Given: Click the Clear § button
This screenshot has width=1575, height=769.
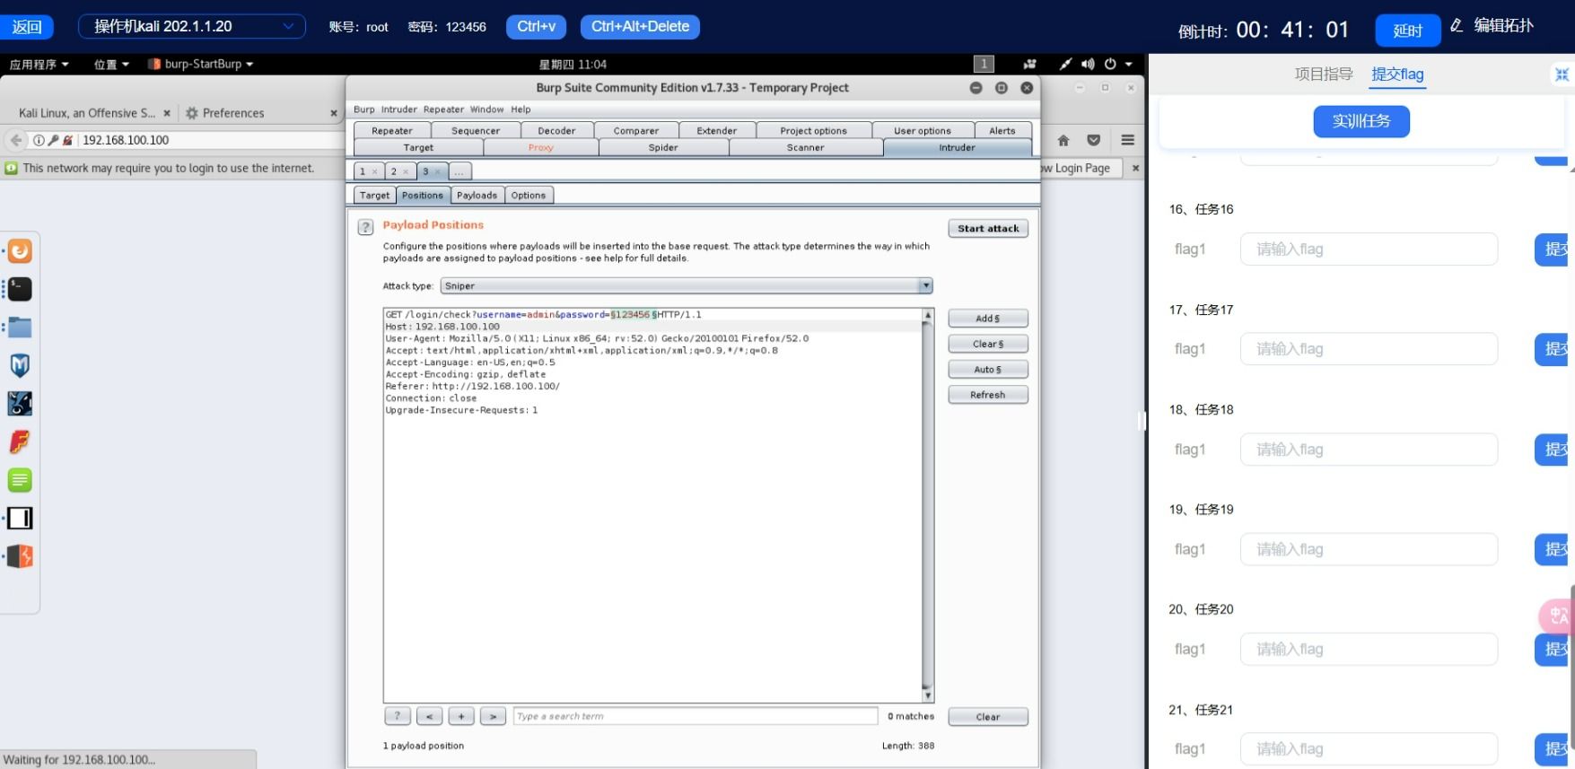Looking at the screenshot, I should 988,344.
